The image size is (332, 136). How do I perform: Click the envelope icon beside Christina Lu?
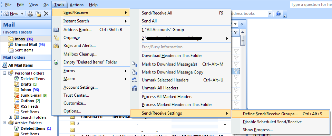click(72, 117)
